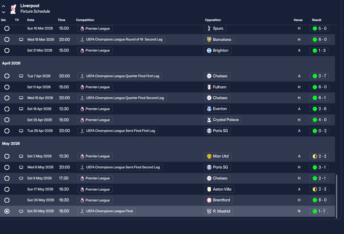This screenshot has height=234, width=344.
Task: Click the R. Madrid club crest
Action: (x=209, y=211)
